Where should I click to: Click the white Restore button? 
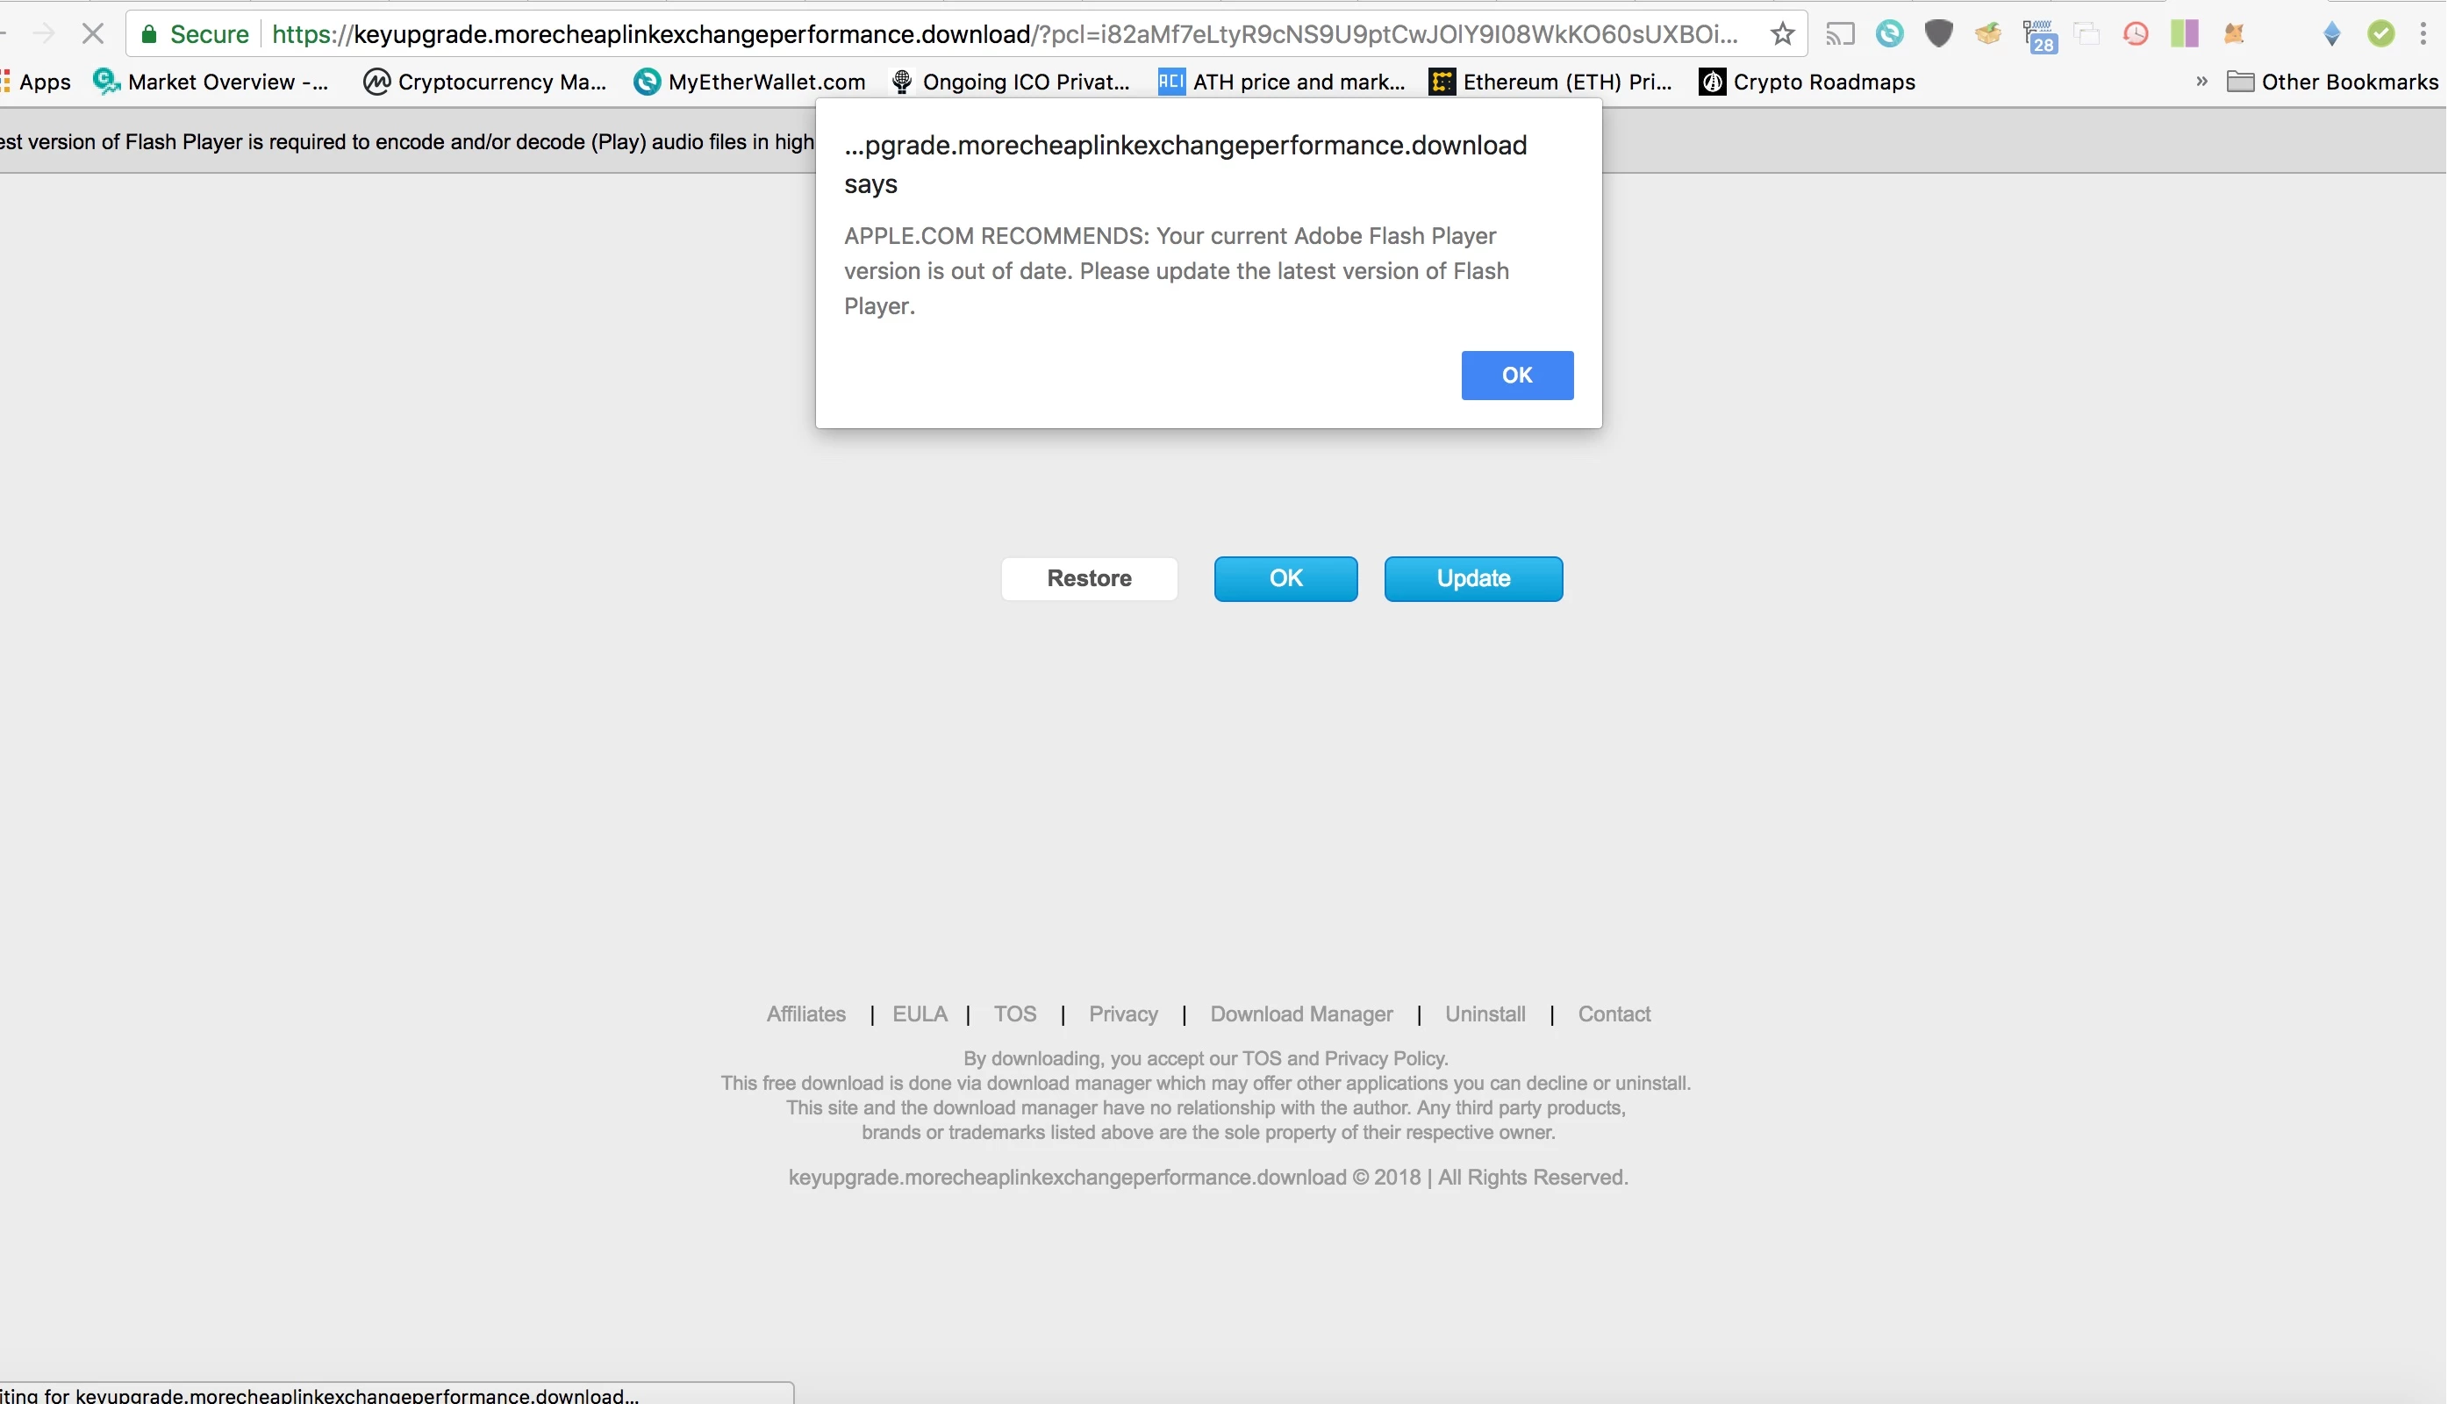pos(1089,578)
